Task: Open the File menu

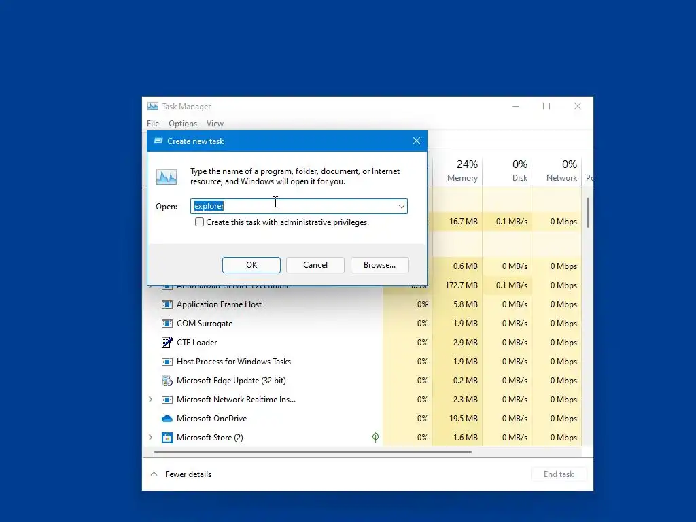Action: (x=153, y=124)
